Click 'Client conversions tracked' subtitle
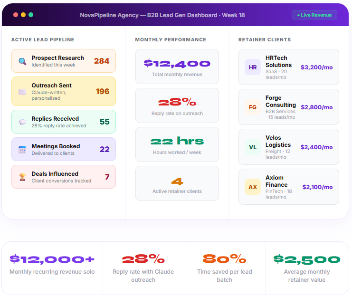 (61, 181)
